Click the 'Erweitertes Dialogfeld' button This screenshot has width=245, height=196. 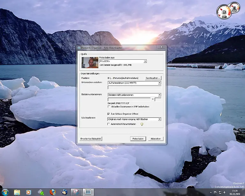91,139
